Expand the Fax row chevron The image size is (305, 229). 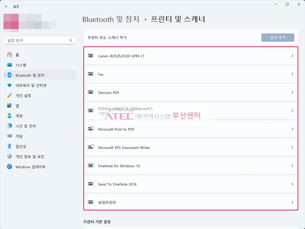292,74
